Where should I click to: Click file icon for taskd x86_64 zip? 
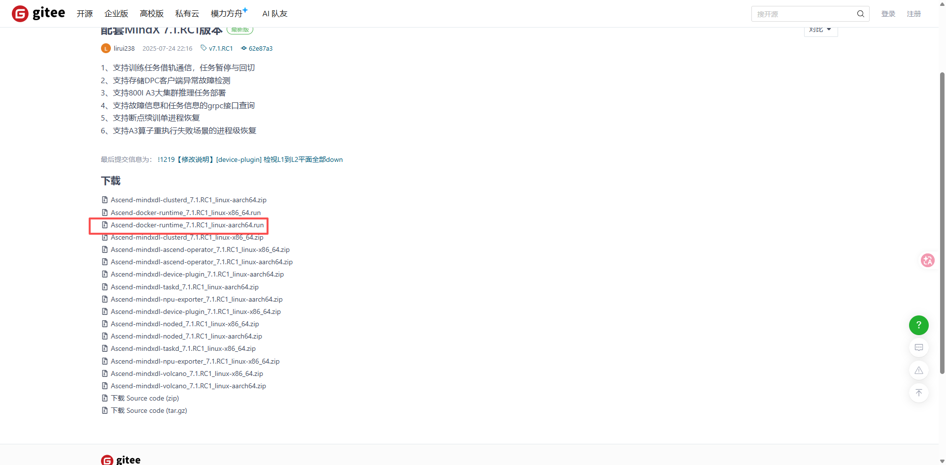click(x=104, y=348)
